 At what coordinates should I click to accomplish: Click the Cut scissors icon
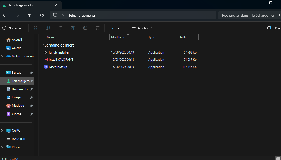(x=35, y=28)
